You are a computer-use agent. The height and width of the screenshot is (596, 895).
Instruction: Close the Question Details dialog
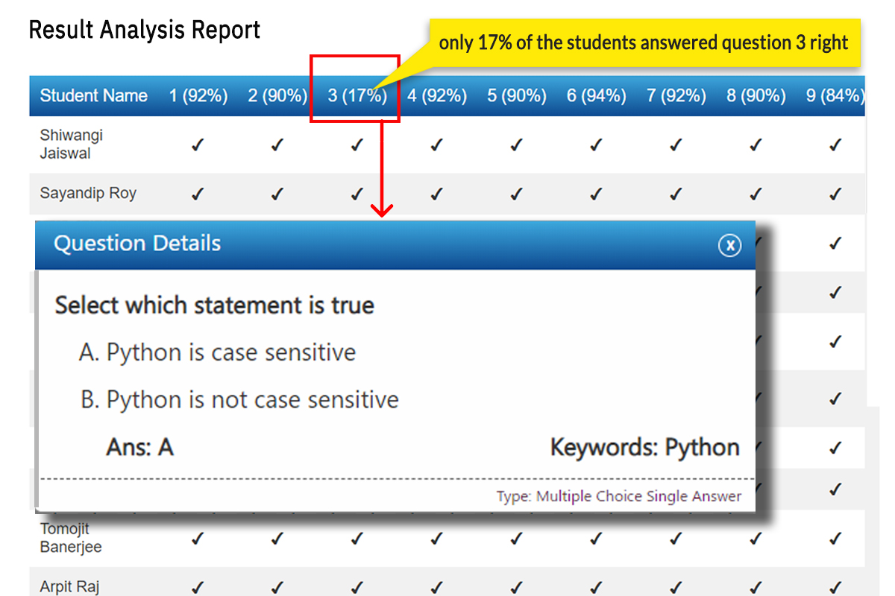pyautogui.click(x=729, y=244)
